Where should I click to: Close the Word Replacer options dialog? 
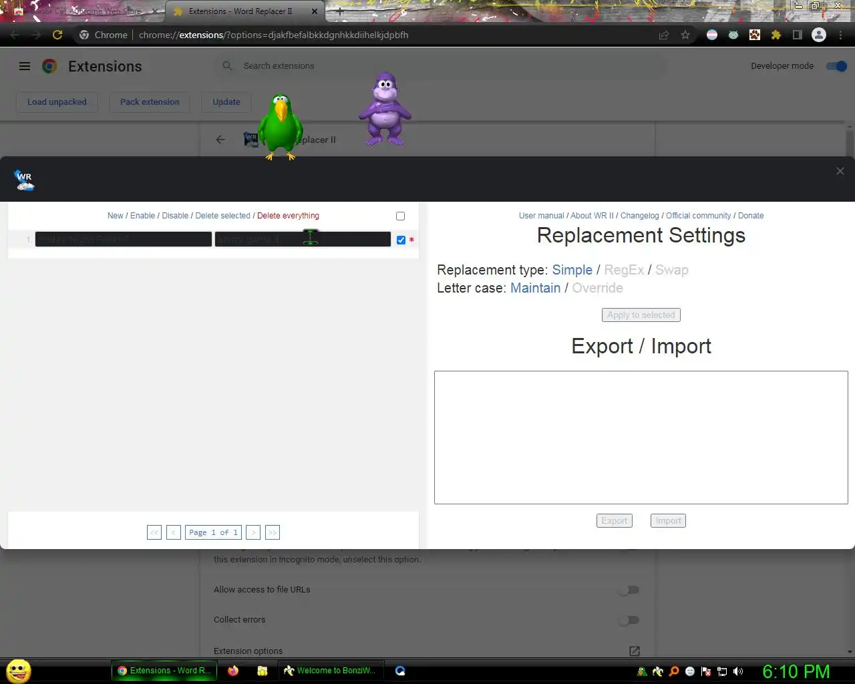840,171
